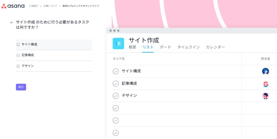Viewport: 277px width, 139px height.
Task: Click the blue list project icon
Action: [x=118, y=43]
